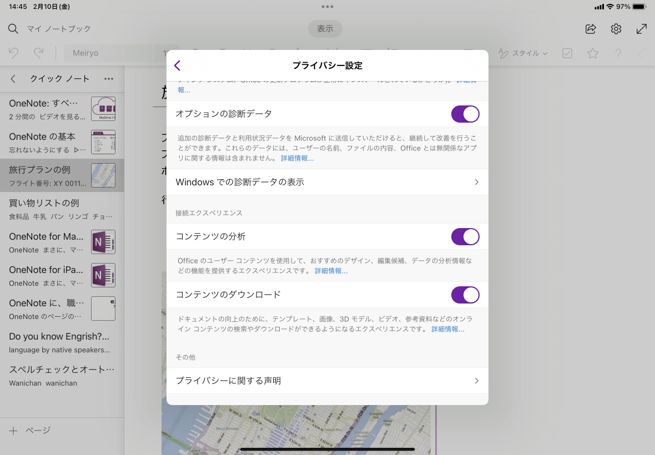Click the redo arrow icon
The width and height of the screenshot is (655, 455).
pyautogui.click(x=38, y=53)
